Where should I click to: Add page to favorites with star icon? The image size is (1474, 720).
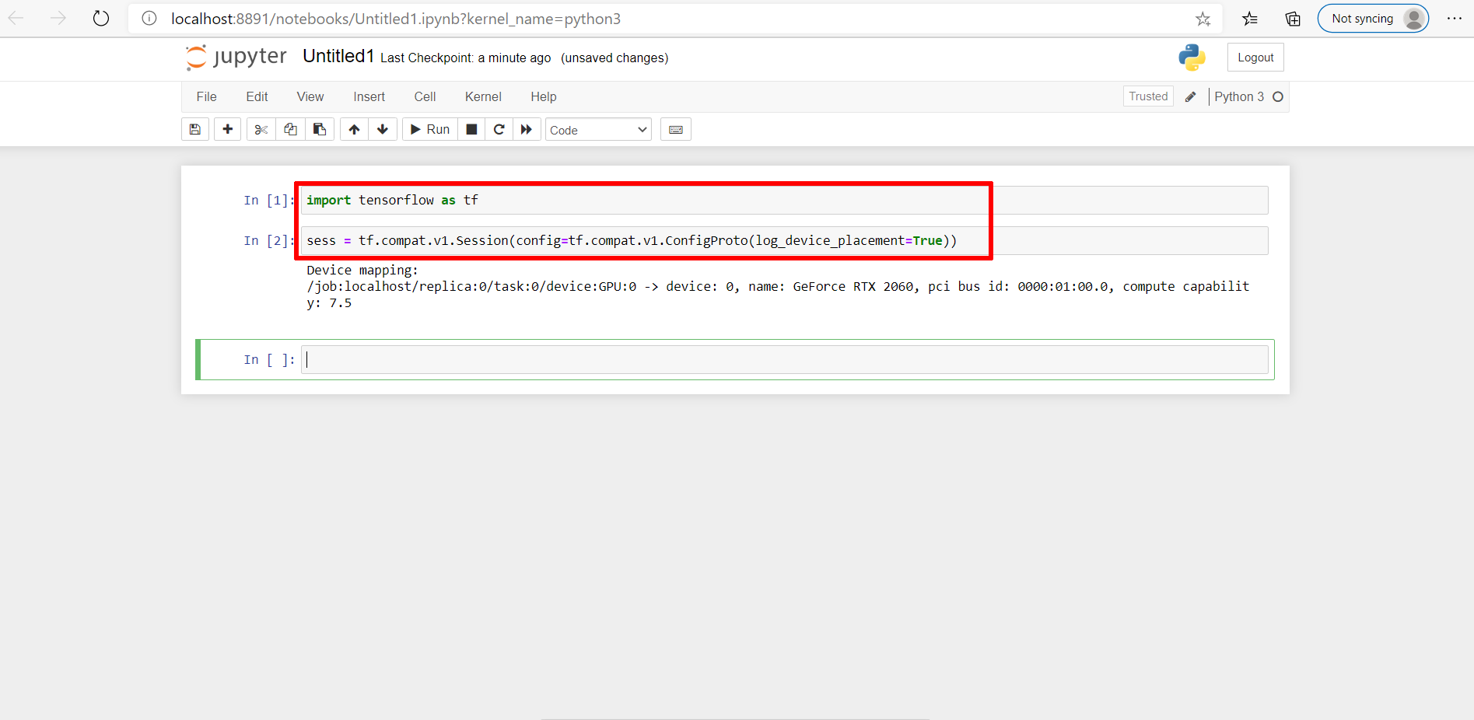coord(1203,19)
